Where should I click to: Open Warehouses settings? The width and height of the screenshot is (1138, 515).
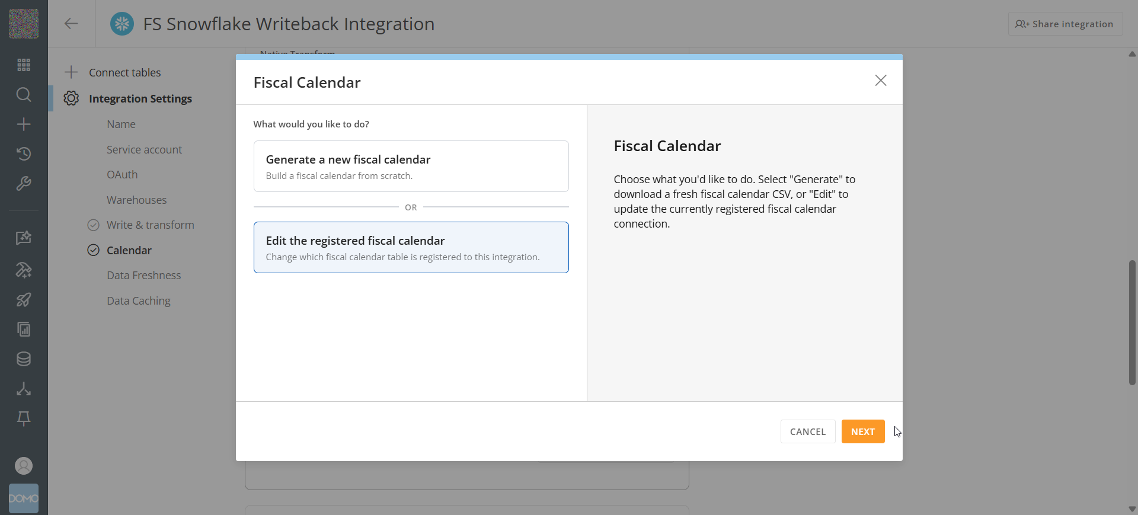137,200
